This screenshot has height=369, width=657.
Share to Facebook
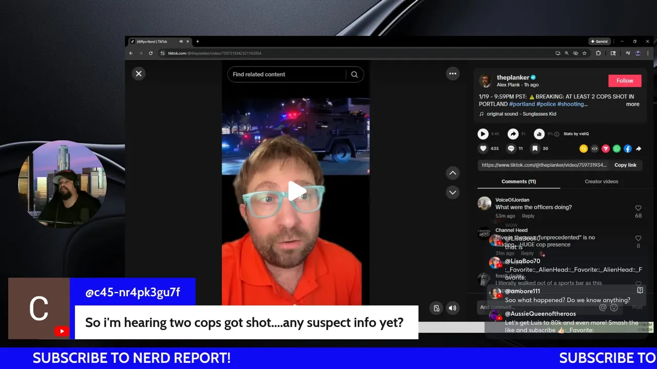click(x=627, y=149)
